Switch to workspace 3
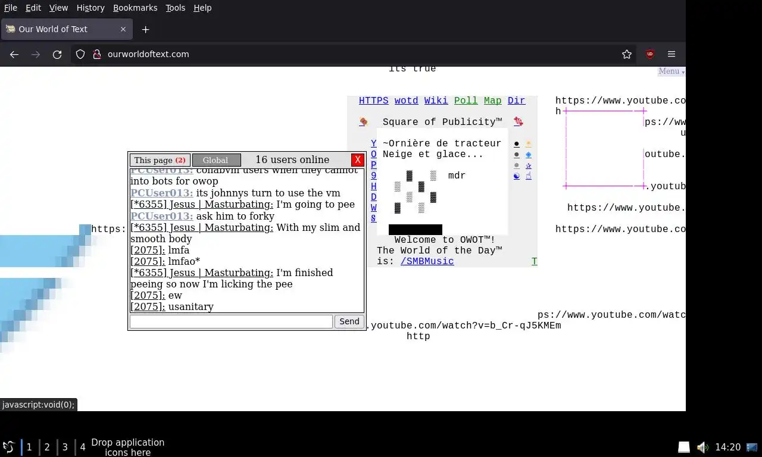The height and width of the screenshot is (457, 762). point(65,447)
